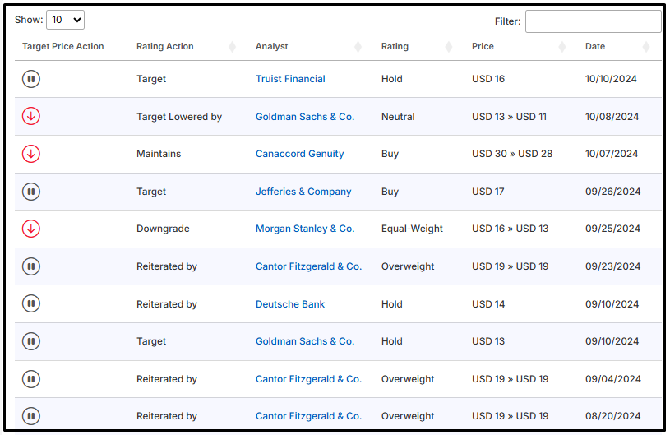Select price 'USD 17' cell
This screenshot has height=435, width=670.
coord(488,192)
